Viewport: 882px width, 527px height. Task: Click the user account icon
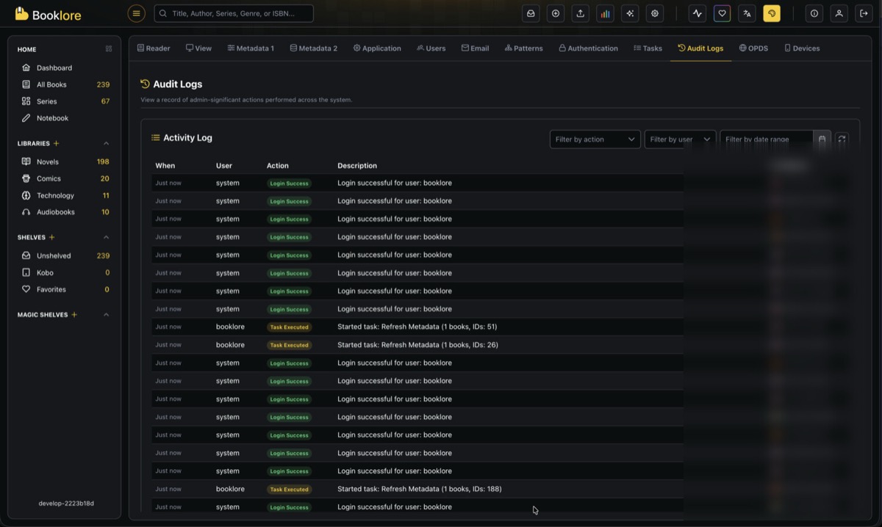(839, 12)
